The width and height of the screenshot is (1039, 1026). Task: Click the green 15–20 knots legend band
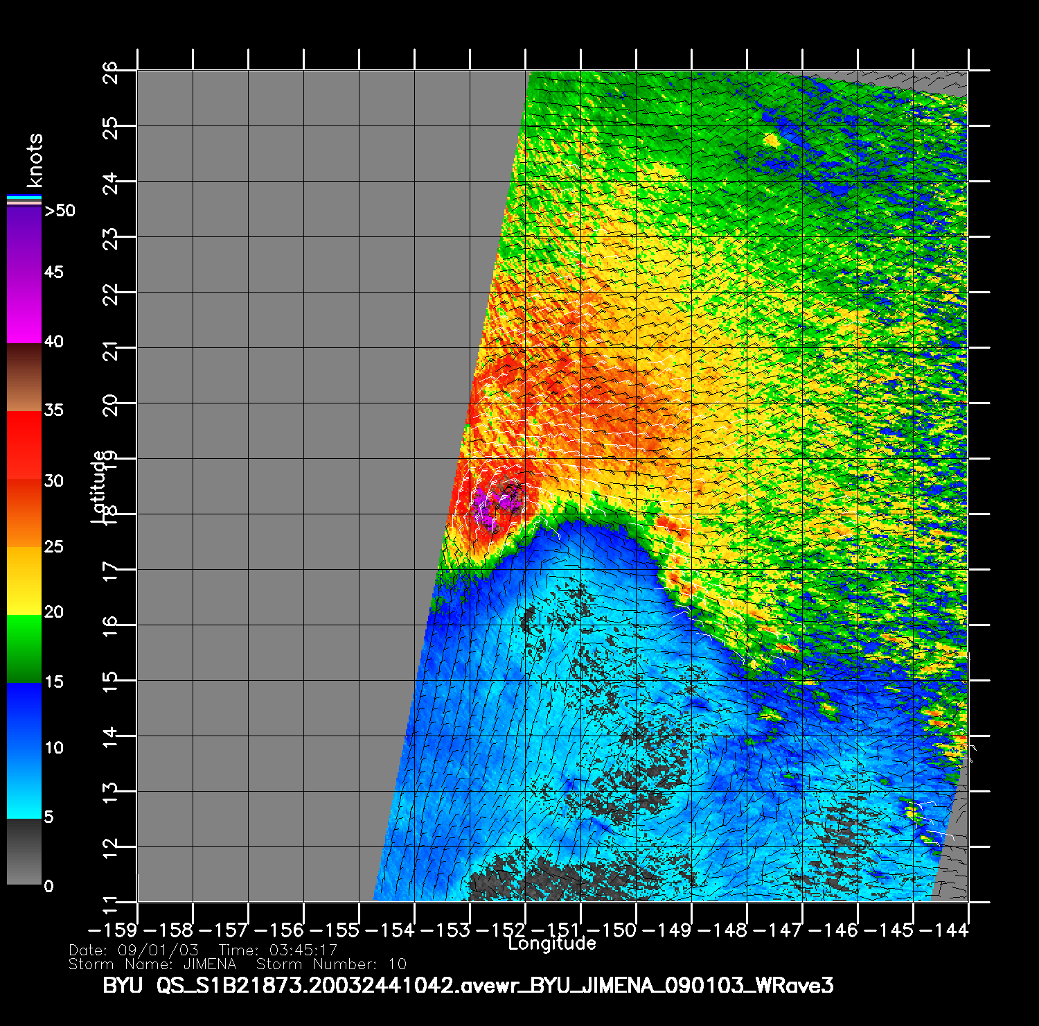pyautogui.click(x=24, y=648)
